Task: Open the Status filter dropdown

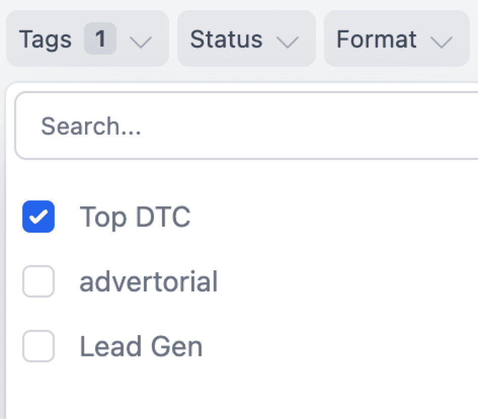Action: (x=246, y=38)
